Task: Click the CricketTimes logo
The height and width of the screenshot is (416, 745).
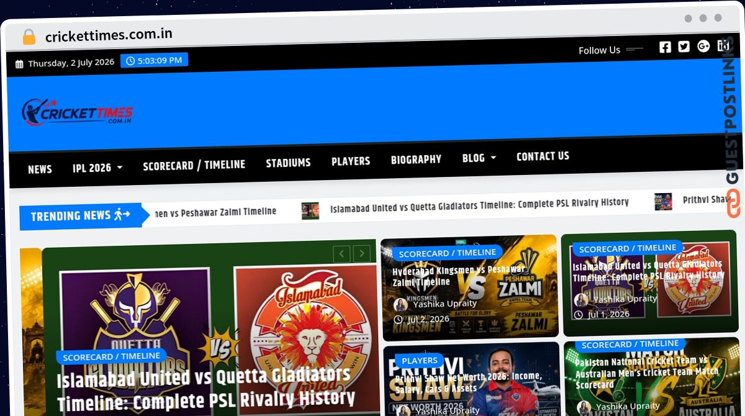Action: point(77,113)
